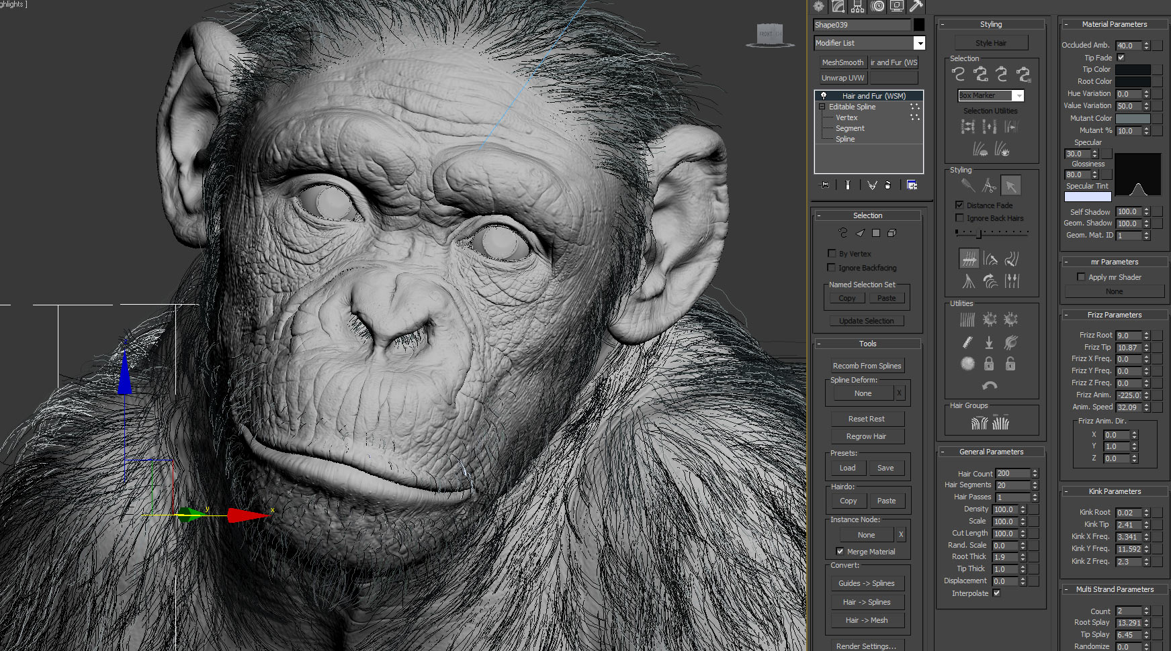Open Configure Modifier Sets icon
1171x651 pixels.
[x=912, y=185]
